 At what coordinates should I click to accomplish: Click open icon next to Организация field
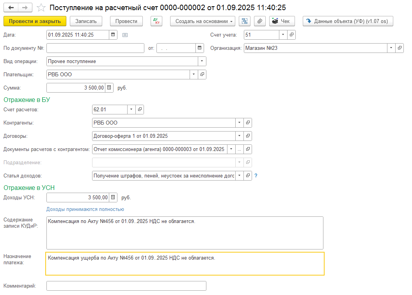[400, 48]
